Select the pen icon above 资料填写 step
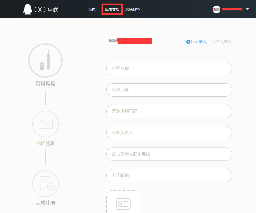The height and width of the screenshot is (213, 256). [x=45, y=60]
